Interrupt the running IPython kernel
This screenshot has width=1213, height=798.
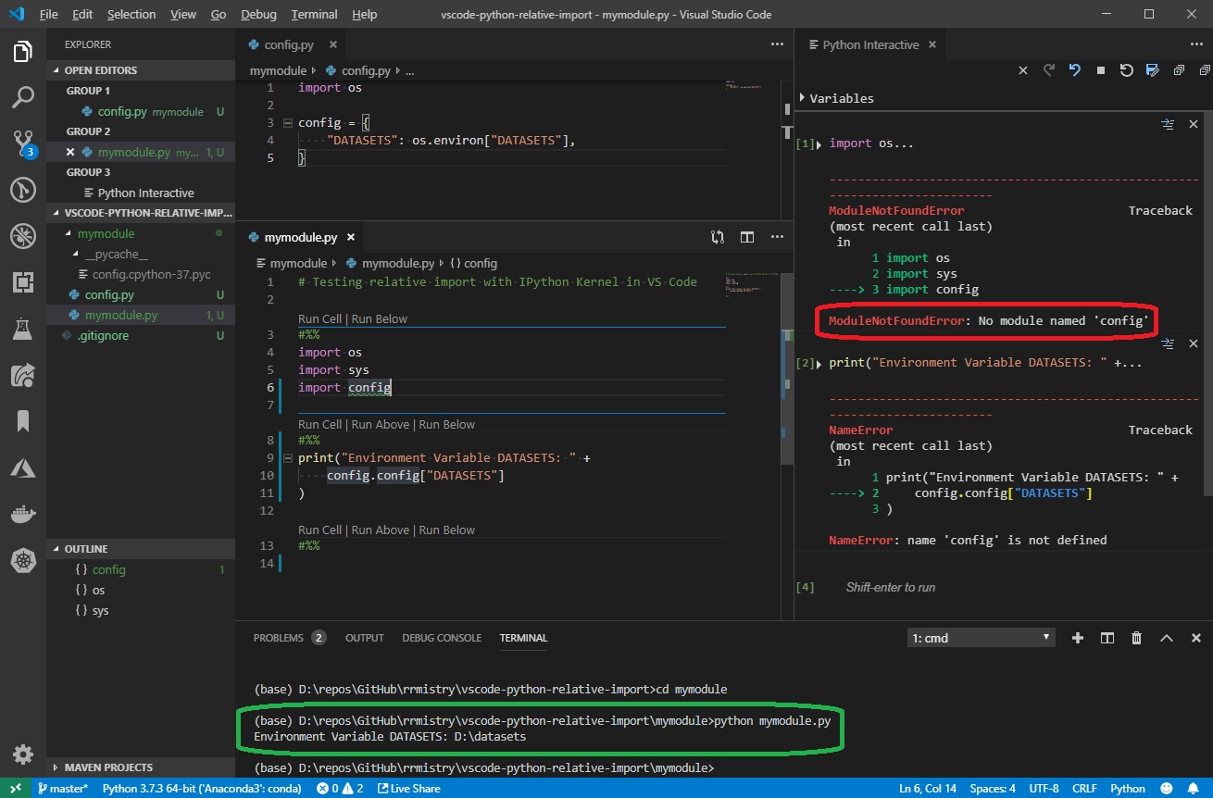(1101, 69)
